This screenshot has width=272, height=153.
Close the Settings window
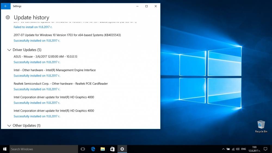click(156, 6)
